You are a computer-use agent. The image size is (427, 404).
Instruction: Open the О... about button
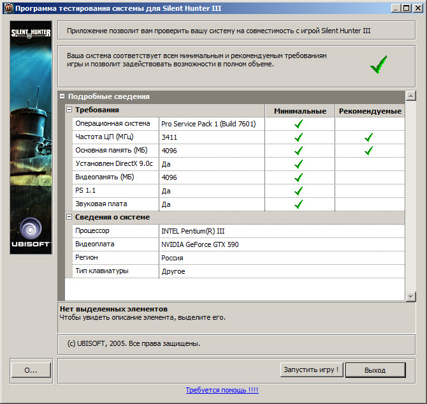click(31, 370)
